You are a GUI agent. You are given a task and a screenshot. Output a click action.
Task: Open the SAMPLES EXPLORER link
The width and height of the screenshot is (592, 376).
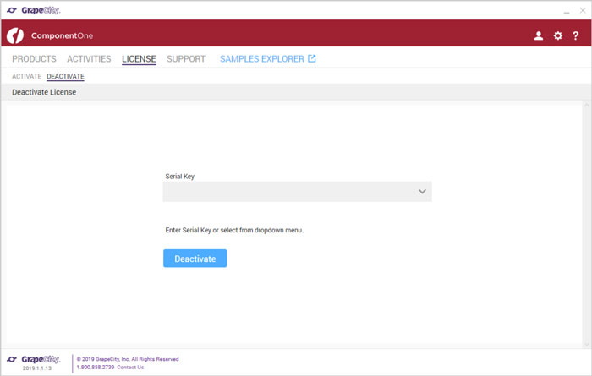click(262, 59)
